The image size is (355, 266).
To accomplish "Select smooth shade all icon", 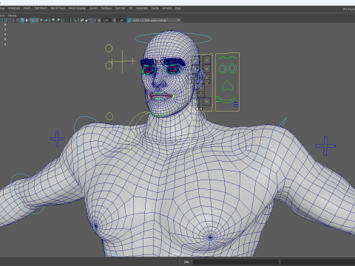I will 22,20.
